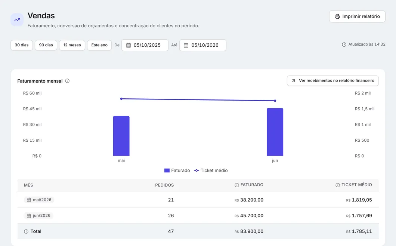Viewport: 396px width, 246px height.
Task: Click the arrow icon in Ver recebimentos button
Action: tap(294, 81)
